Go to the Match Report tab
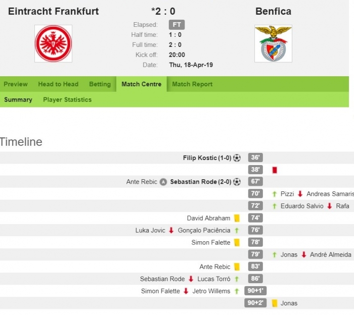The width and height of the screenshot is (354, 315). 192,84
